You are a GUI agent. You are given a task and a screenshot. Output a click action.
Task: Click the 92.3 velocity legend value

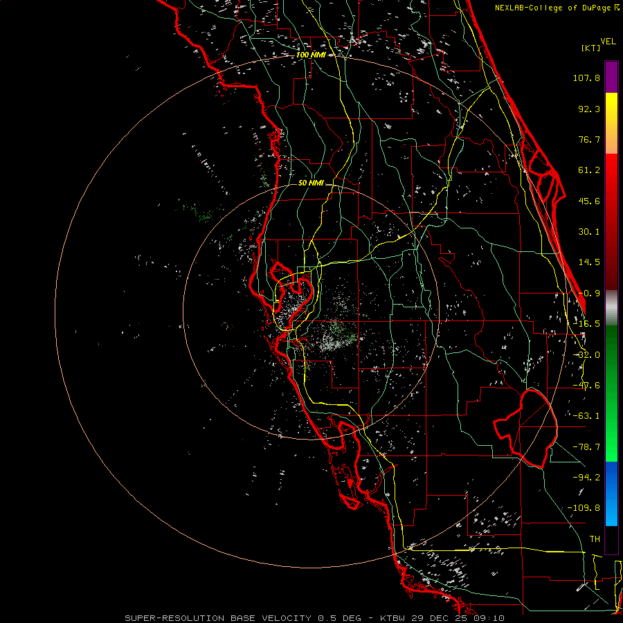coord(589,109)
